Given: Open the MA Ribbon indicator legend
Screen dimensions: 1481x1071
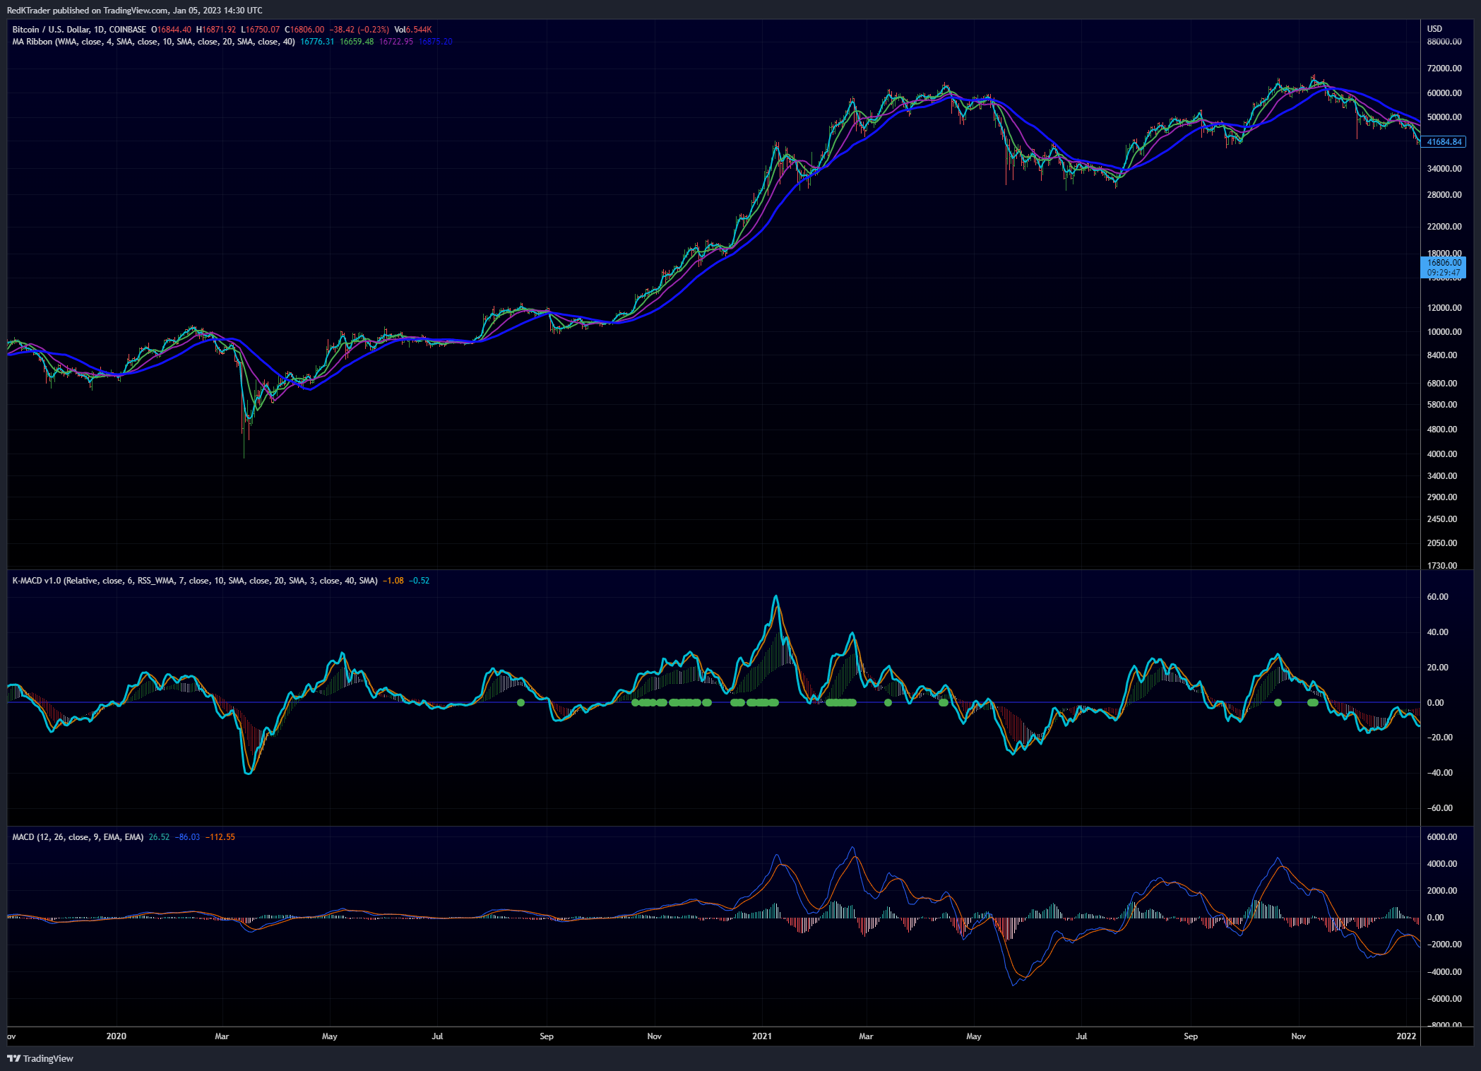Looking at the screenshot, I should [x=153, y=42].
